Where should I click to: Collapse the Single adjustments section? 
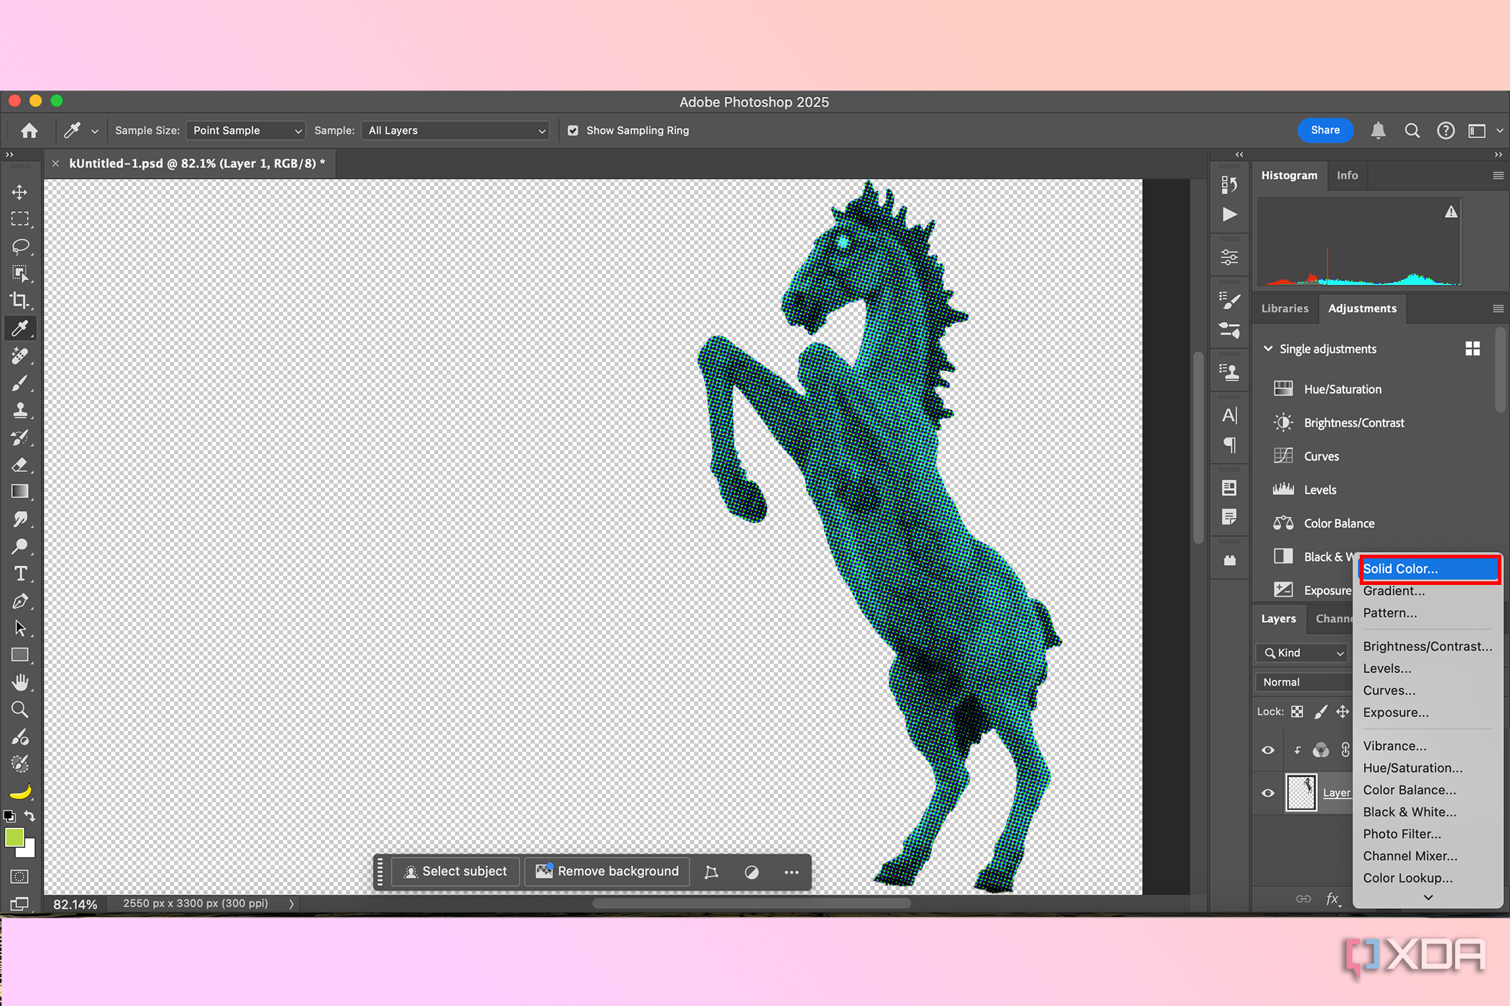coord(1268,349)
